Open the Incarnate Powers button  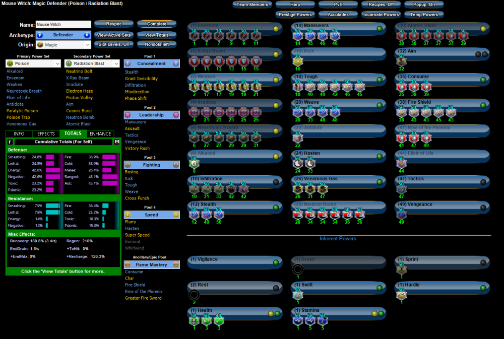[x=381, y=15]
